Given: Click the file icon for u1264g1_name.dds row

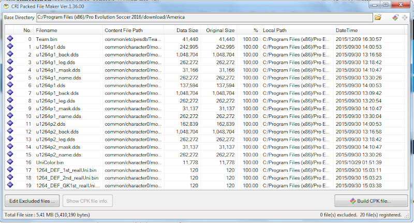Looking at the screenshot, I should pyautogui.click(x=10, y=77).
